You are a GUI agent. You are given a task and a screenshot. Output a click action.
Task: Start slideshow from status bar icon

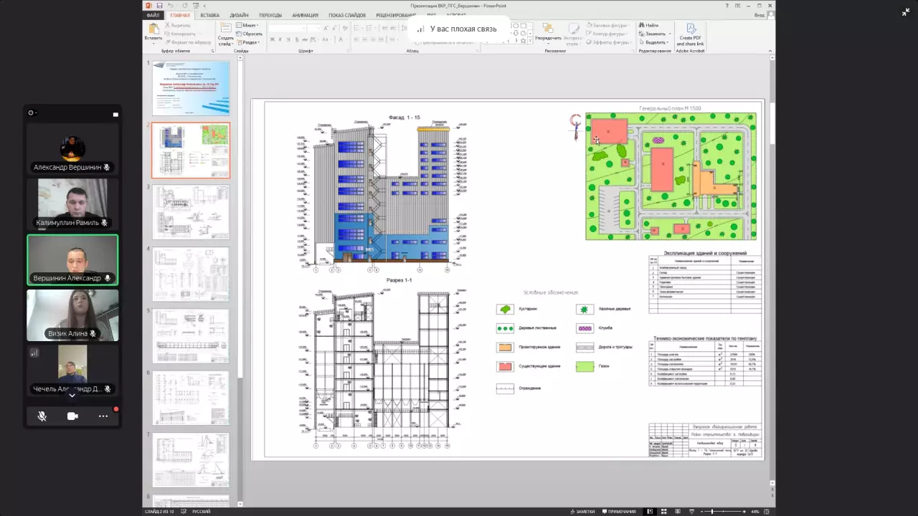(x=690, y=512)
